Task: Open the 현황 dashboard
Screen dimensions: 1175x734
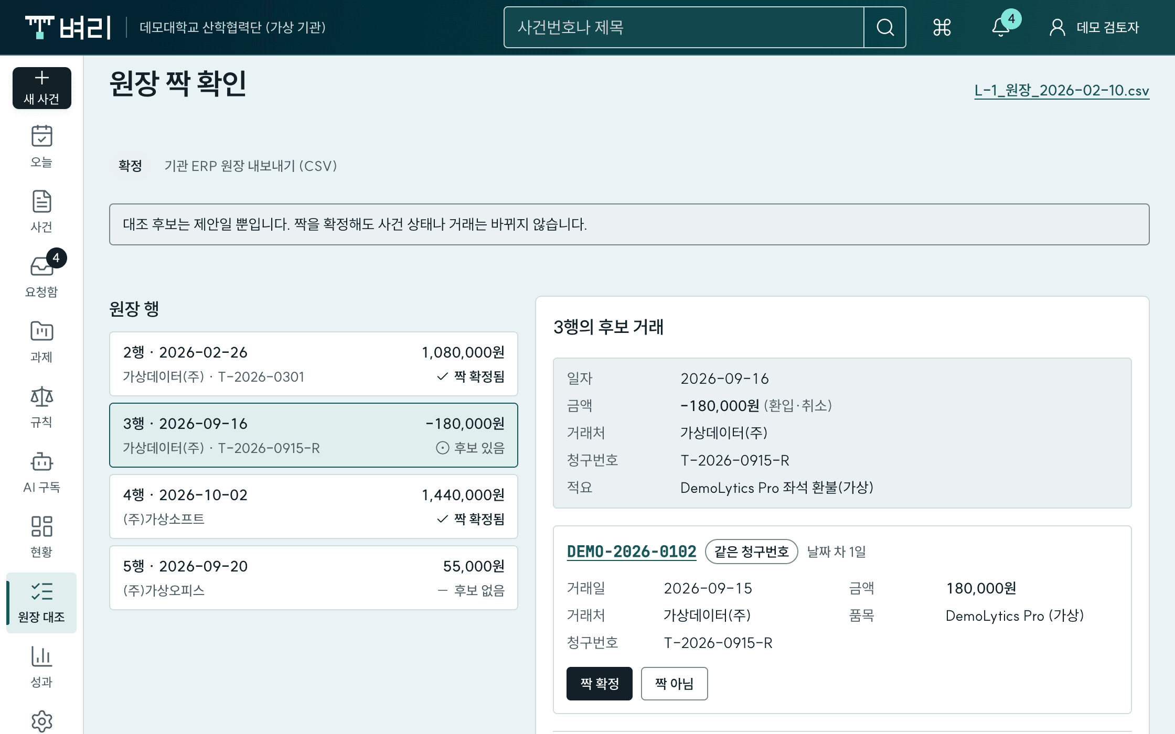Action: pos(41,536)
